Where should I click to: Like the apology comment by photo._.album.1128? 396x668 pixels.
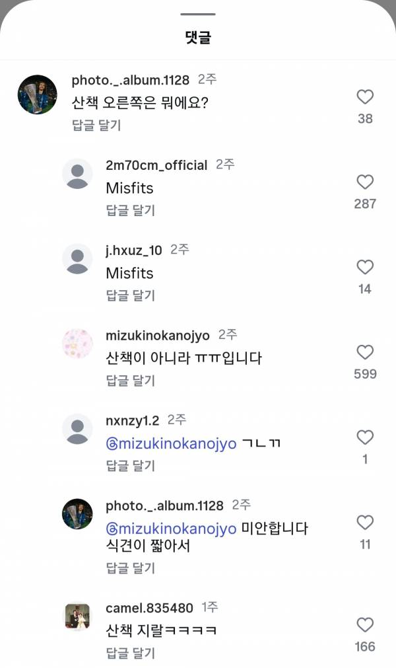(365, 522)
